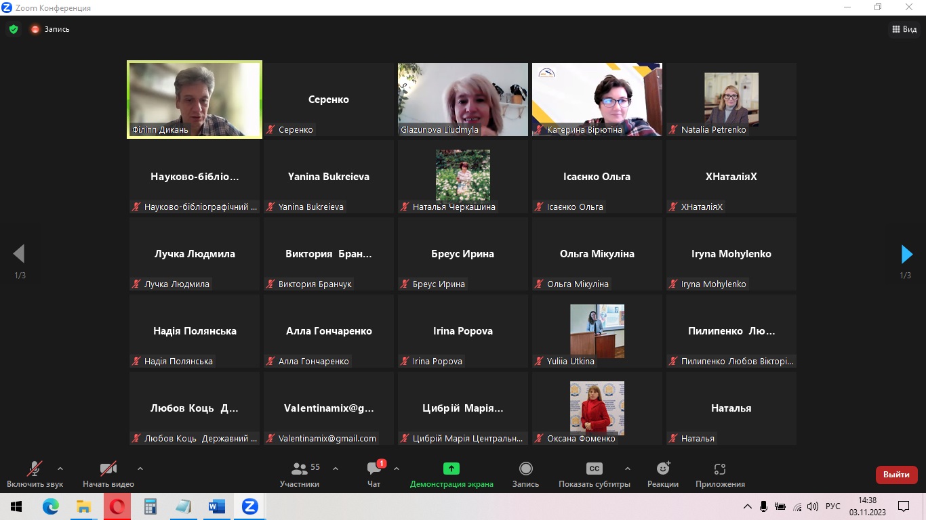Select Glazunova Liudmyla video tile

click(x=463, y=100)
